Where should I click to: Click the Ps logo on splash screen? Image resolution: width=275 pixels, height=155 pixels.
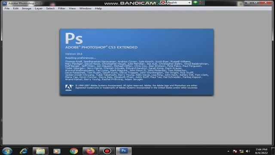pyautogui.click(x=74, y=38)
